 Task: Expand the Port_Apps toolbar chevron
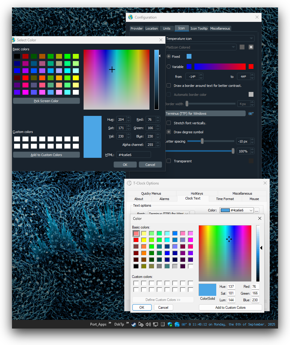(110, 323)
